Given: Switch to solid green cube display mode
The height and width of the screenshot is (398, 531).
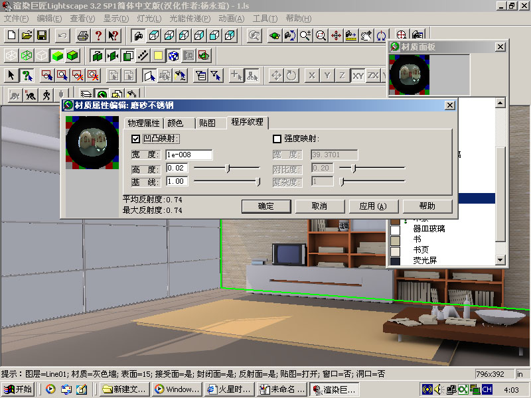Looking at the screenshot, I should [58, 56].
